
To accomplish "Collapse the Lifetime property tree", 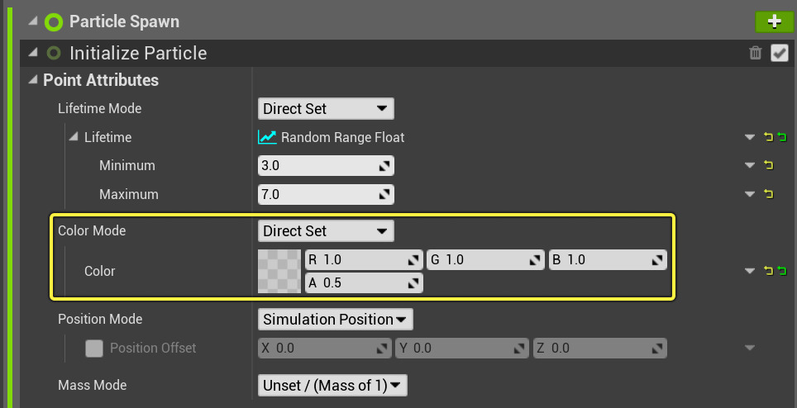I will [74, 137].
